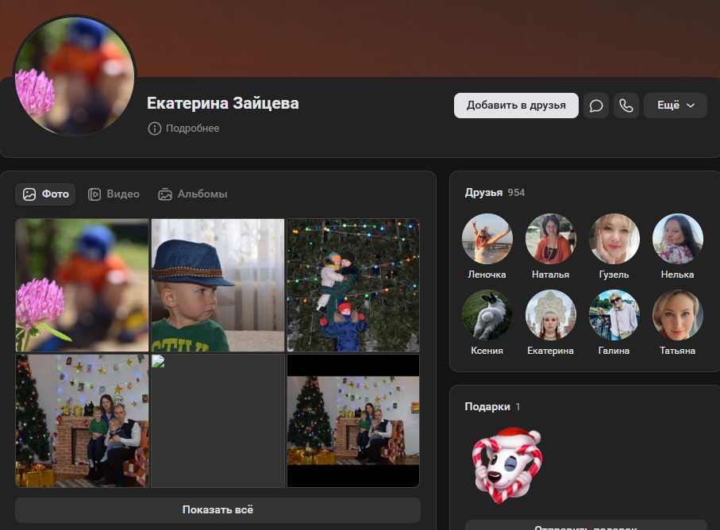Open the large family fireplace photo
This screenshot has height=530, width=720.
pyautogui.click(x=83, y=421)
